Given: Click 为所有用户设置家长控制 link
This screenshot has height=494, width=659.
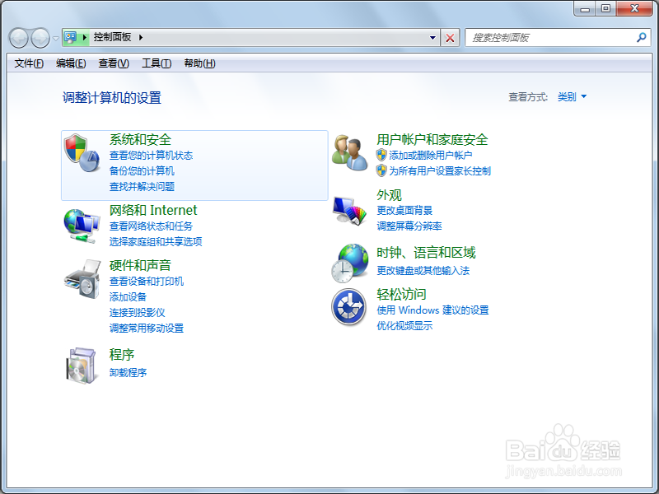Looking at the screenshot, I should (440, 171).
